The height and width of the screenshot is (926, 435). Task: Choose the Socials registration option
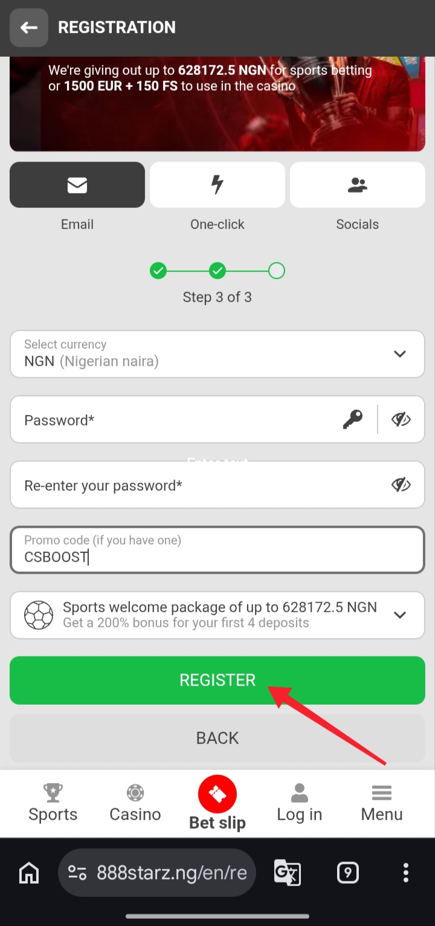pos(358,185)
